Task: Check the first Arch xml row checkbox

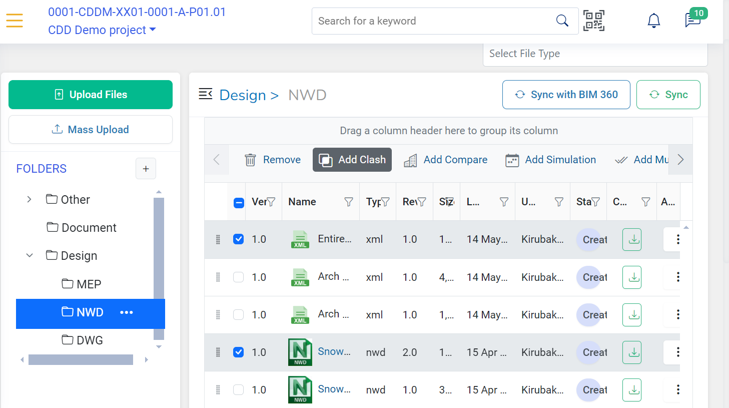Action: point(239,277)
